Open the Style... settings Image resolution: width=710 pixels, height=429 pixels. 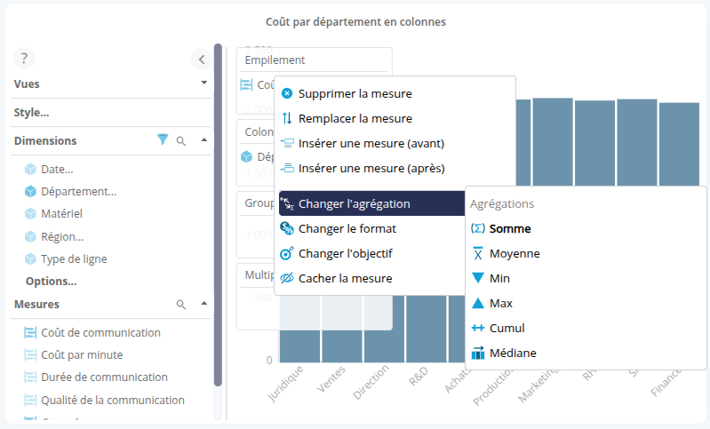point(32,113)
